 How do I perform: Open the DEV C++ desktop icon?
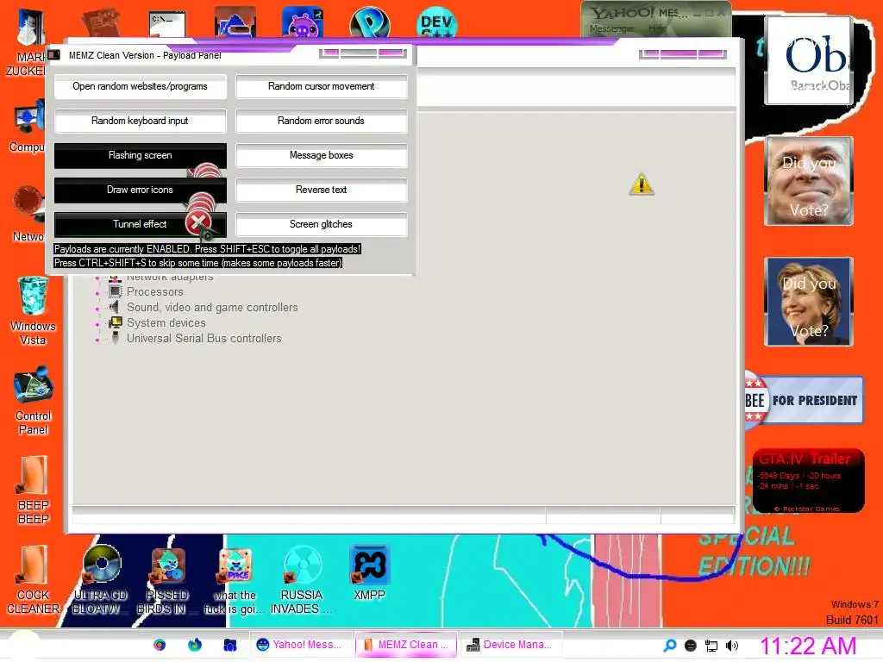coord(437,22)
